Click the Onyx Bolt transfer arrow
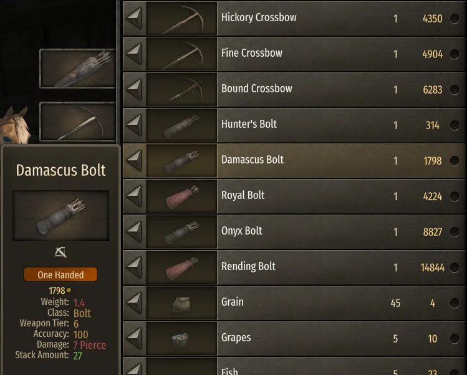This screenshot has width=467, height=375. coord(134,231)
